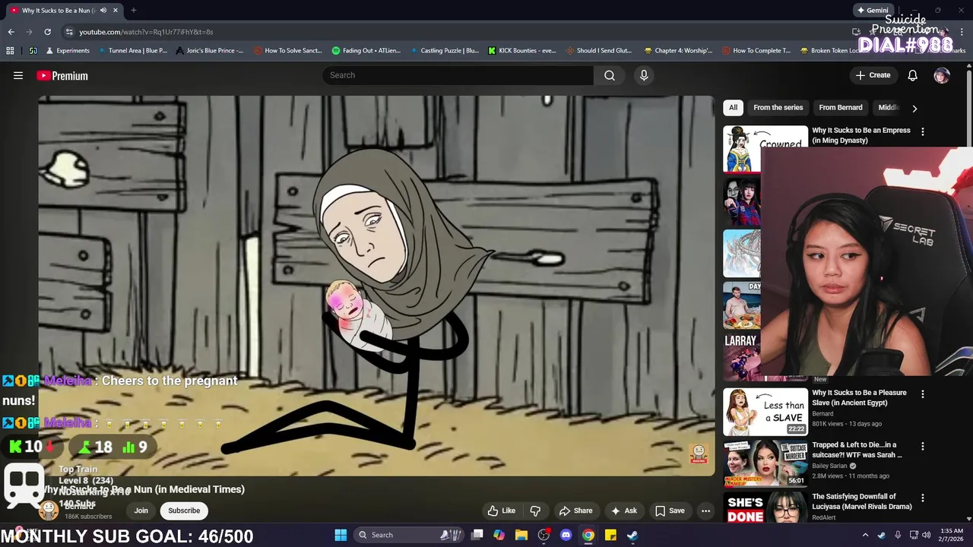Viewport: 973px width, 547px height.
Task: Dislike the video with thumbs down
Action: 535,511
